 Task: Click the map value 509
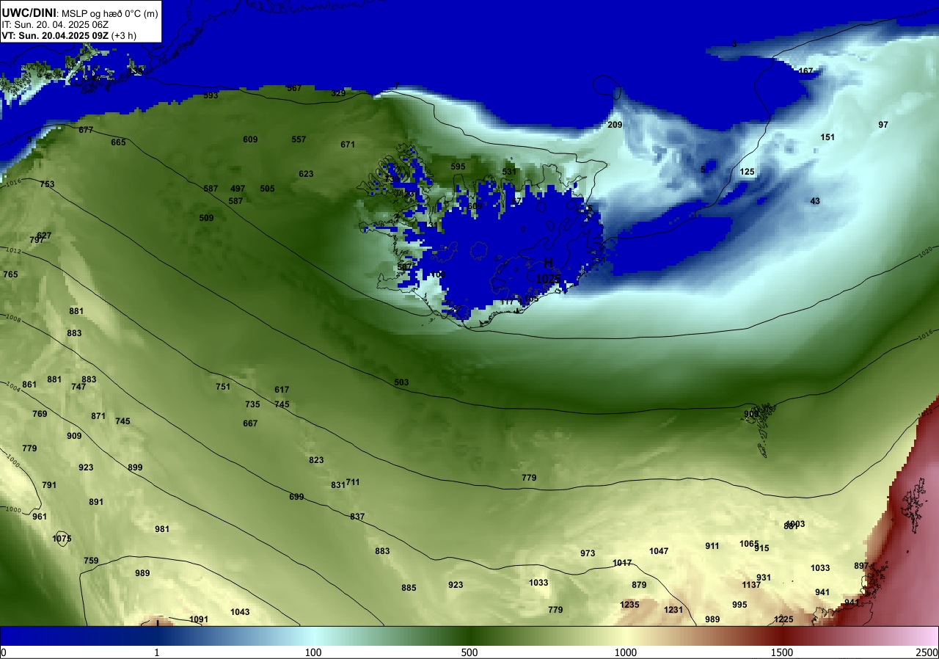(206, 218)
